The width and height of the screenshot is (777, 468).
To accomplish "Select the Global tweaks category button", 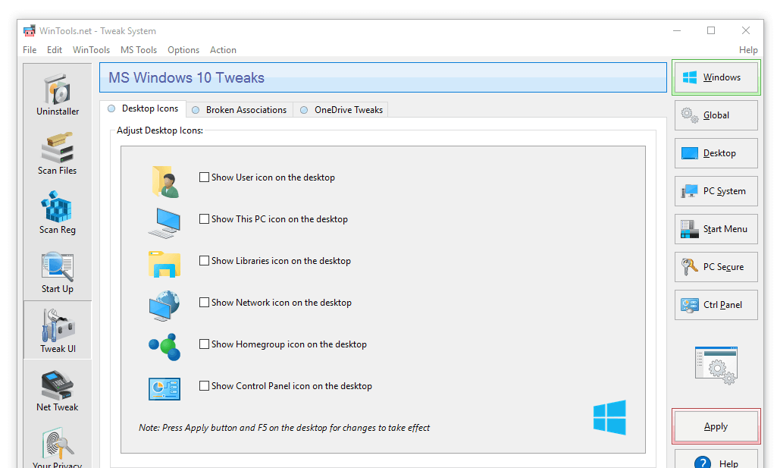I will click(x=716, y=115).
